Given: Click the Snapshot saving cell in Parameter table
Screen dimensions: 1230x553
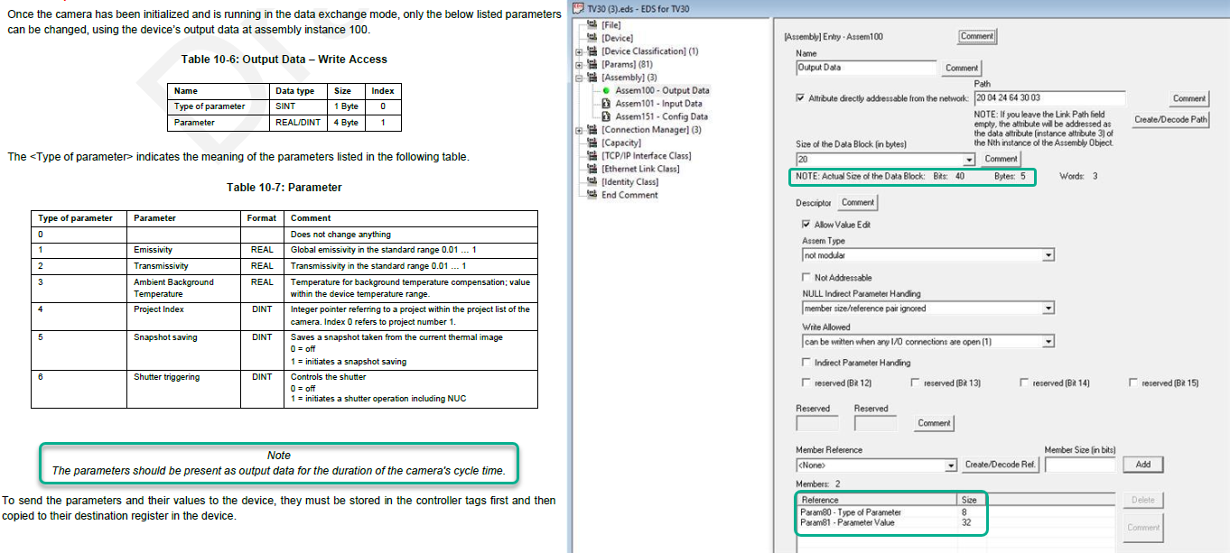Looking at the screenshot, I should point(185,349).
